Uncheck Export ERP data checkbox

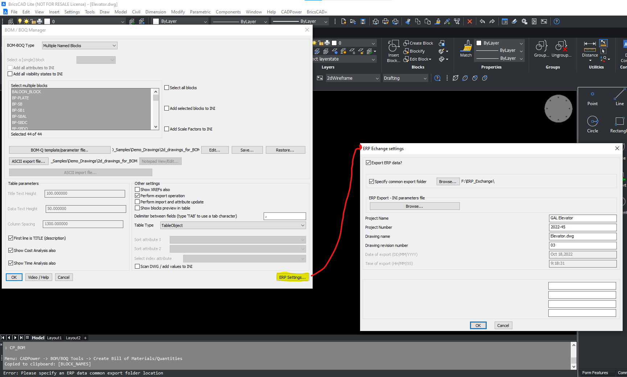(368, 163)
